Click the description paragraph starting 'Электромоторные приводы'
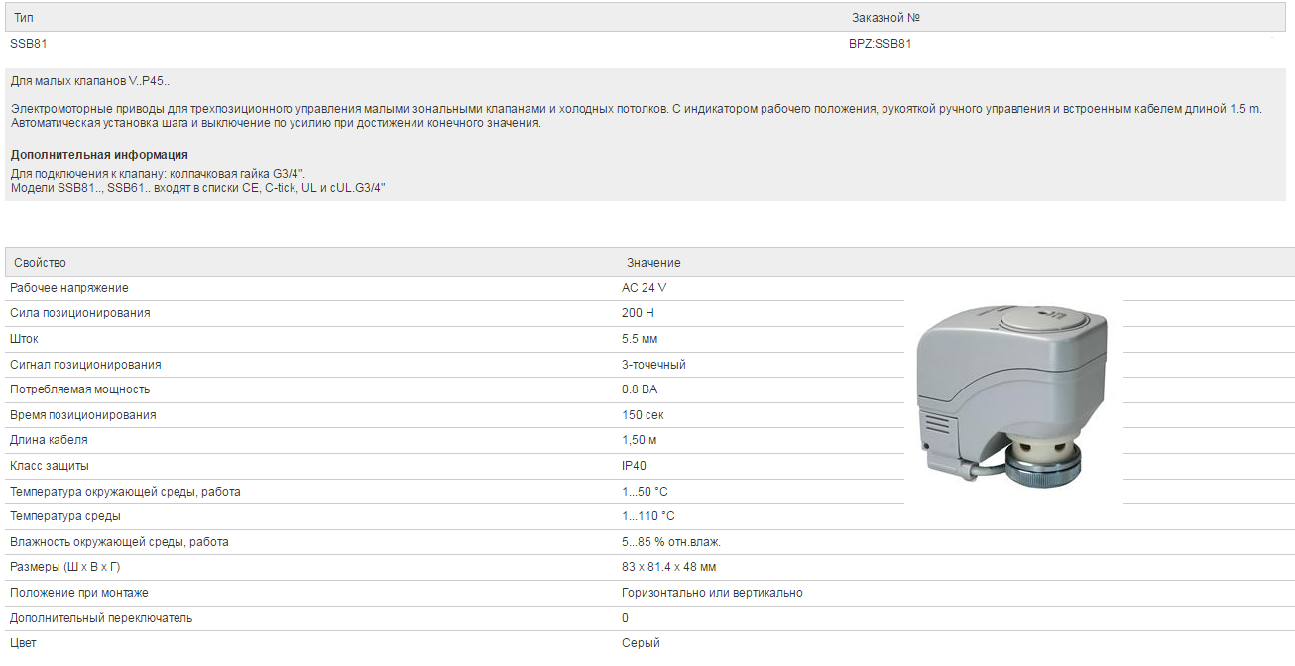Viewport: 1295px width, 666px height. (x=636, y=116)
